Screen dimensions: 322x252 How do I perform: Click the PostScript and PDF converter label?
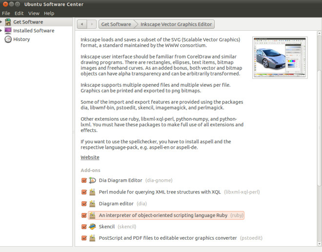(168, 238)
